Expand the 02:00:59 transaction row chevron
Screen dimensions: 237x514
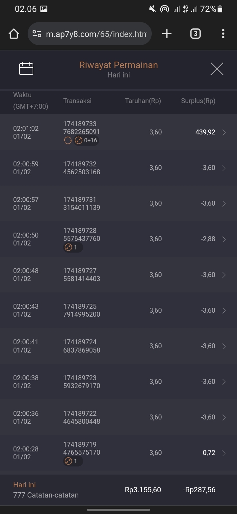tap(224, 168)
